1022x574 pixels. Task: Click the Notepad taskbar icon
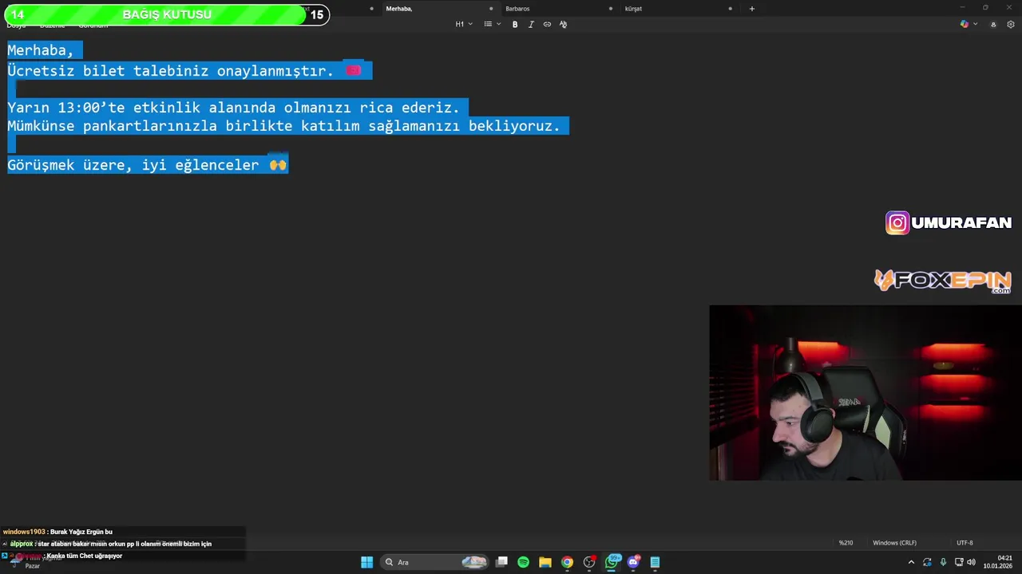(x=655, y=562)
